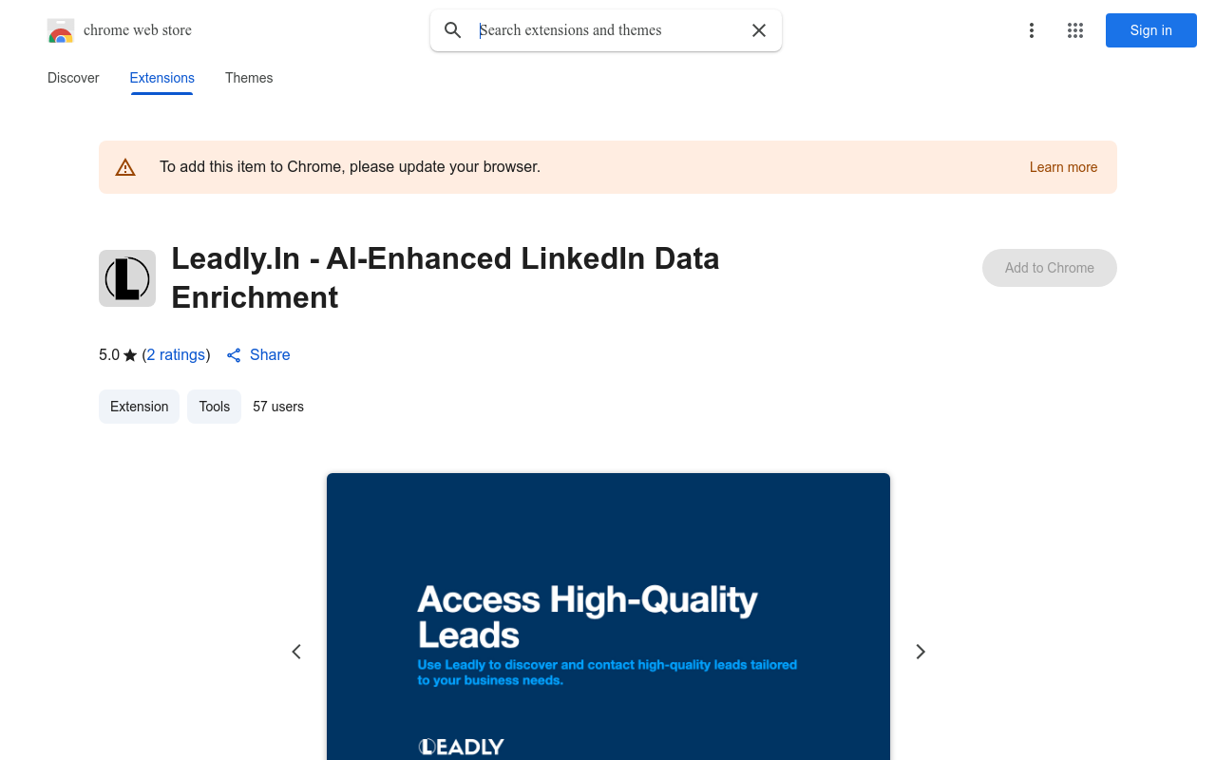Open the Google apps grid
Image resolution: width=1216 pixels, height=760 pixels.
[1075, 30]
